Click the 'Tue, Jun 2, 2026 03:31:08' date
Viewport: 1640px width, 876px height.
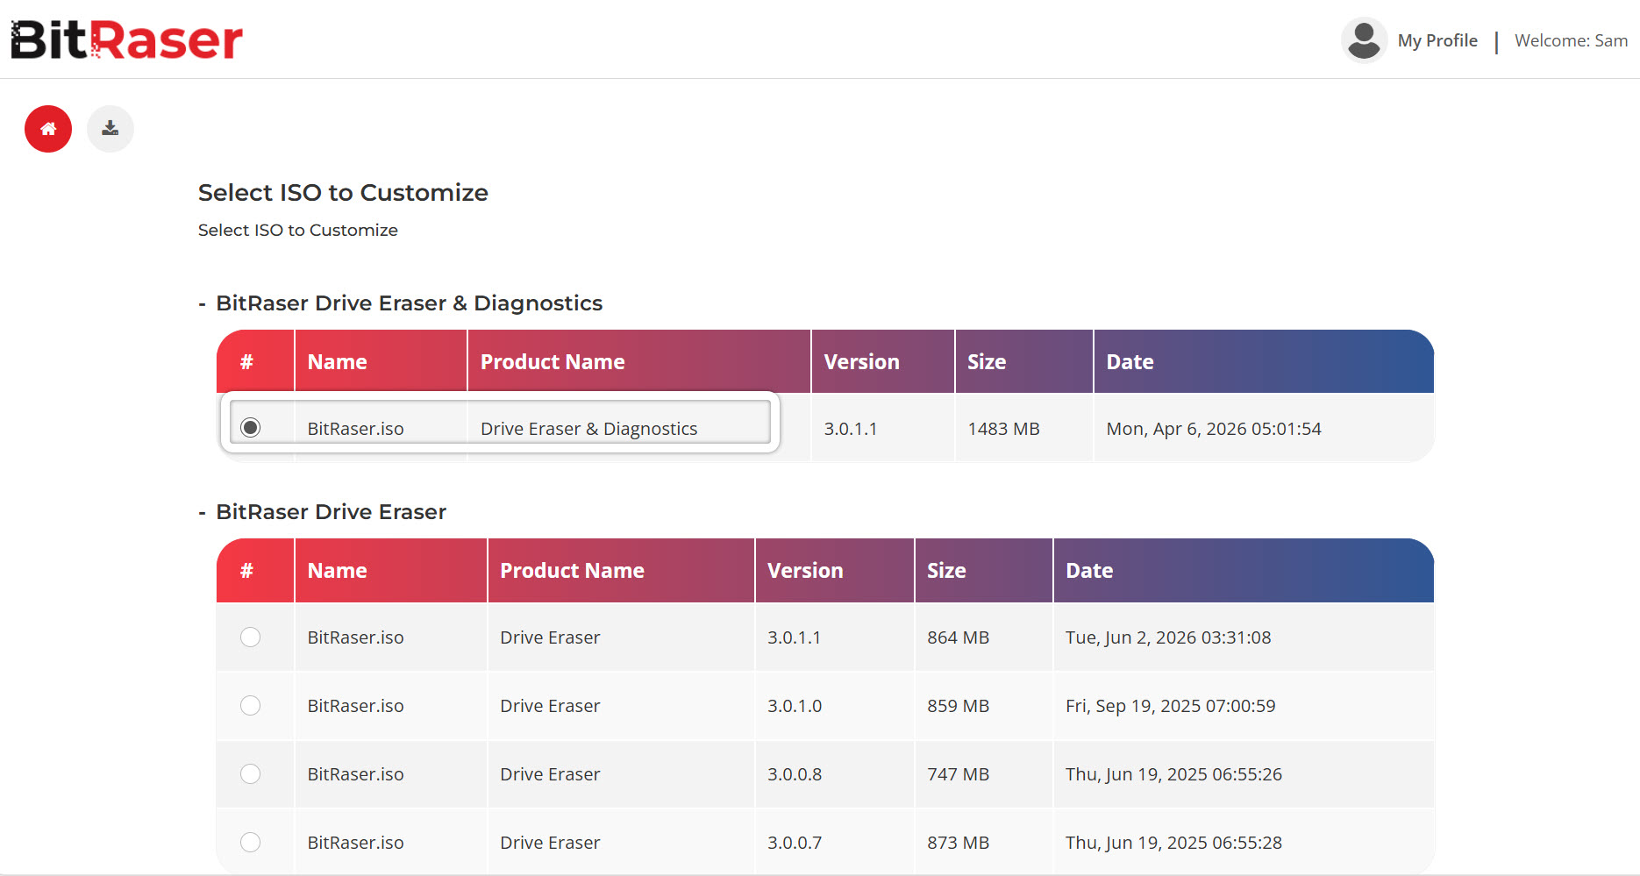1168,637
